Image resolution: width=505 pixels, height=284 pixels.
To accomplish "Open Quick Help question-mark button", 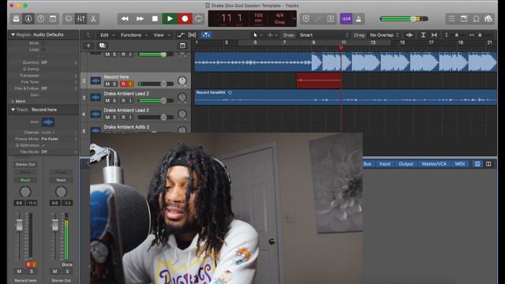I will 40,19.
